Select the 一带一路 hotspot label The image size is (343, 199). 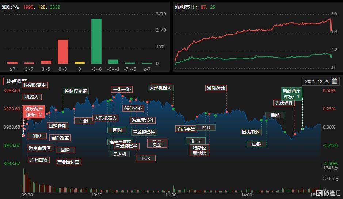tap(122, 89)
